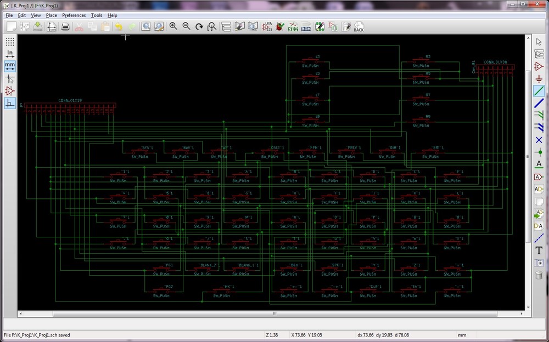Viewport: 549px width, 342px height.
Task: Choose the Place no-connect flag tool
Action: tap(539, 140)
